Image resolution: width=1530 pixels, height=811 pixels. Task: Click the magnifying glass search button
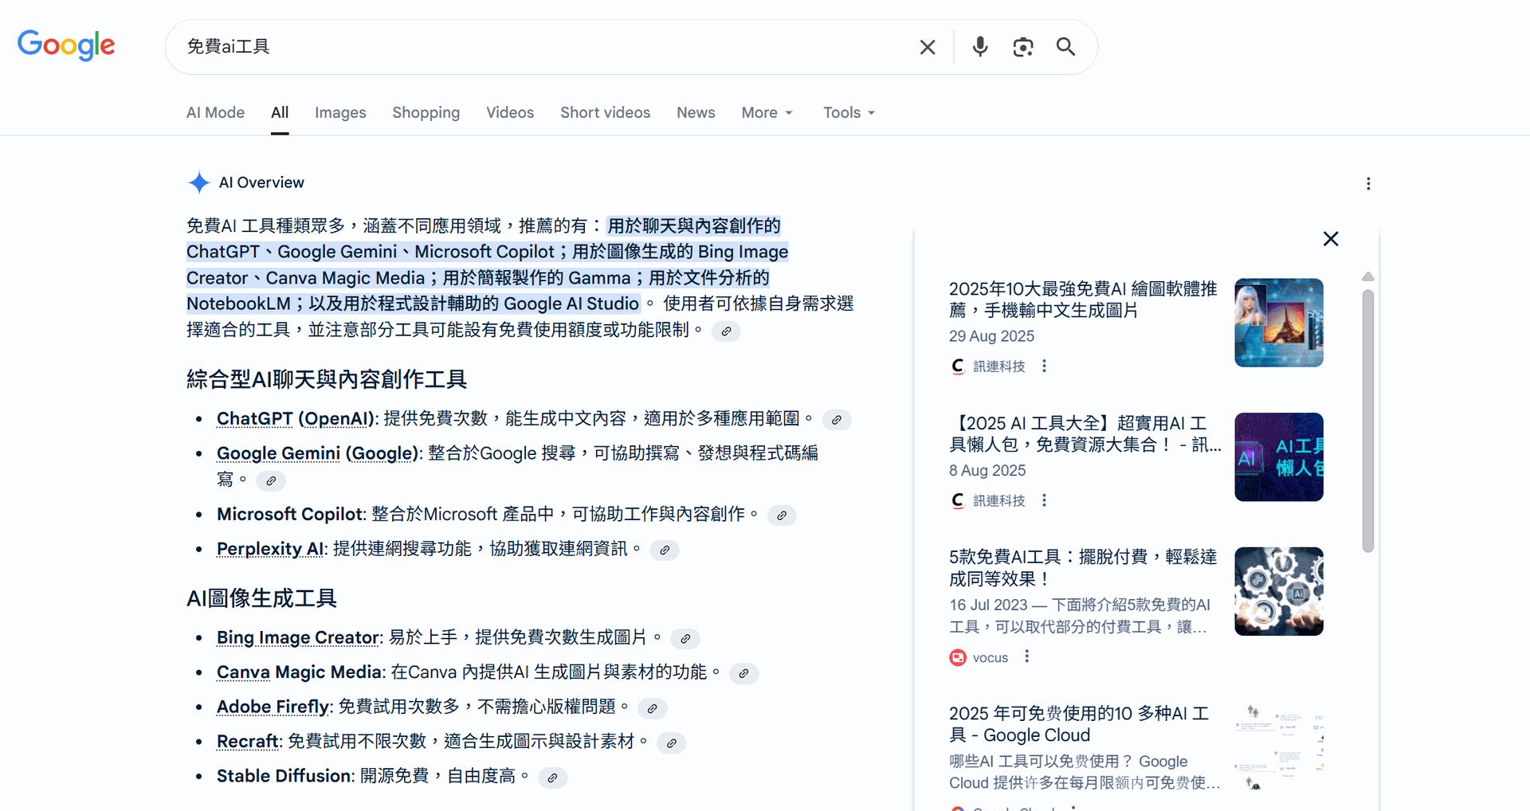(x=1065, y=47)
